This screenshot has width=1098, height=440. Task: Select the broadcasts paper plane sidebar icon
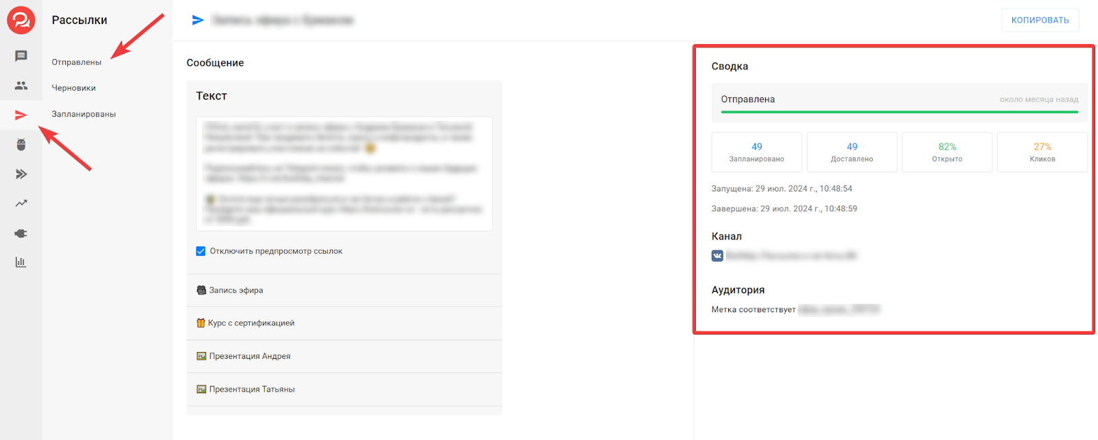(21, 115)
